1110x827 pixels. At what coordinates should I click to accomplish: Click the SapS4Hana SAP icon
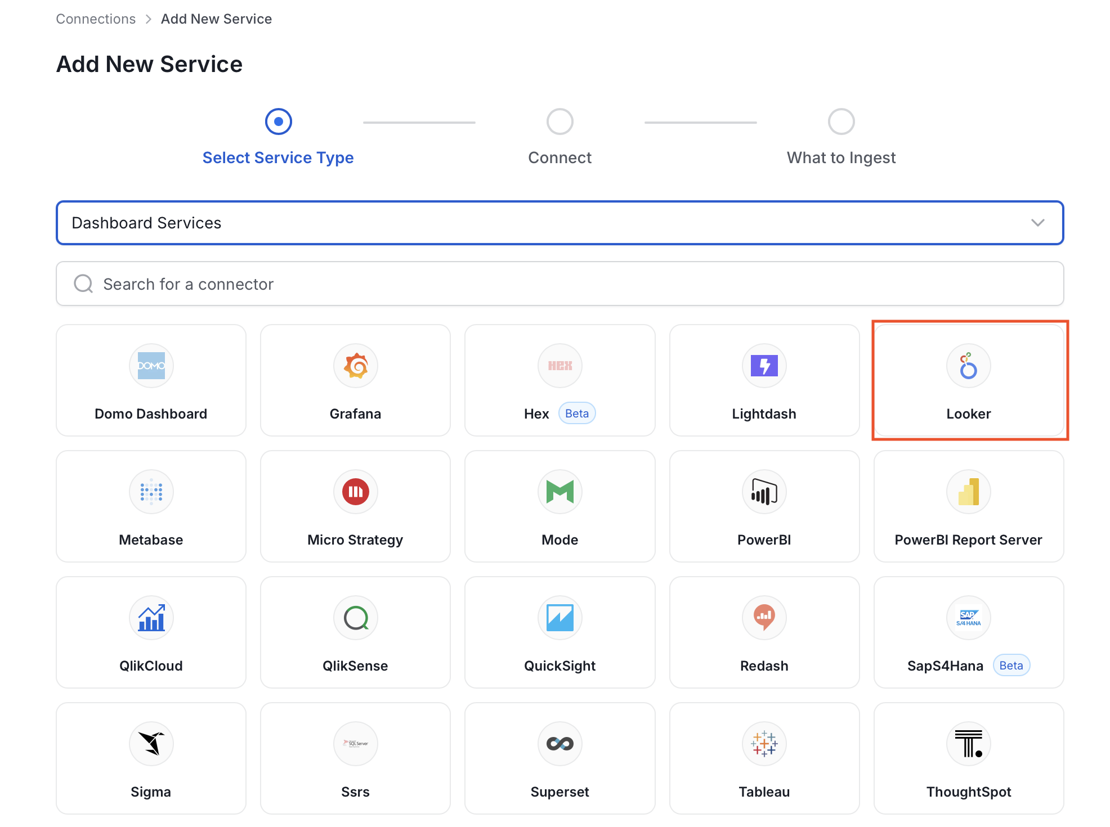point(968,618)
